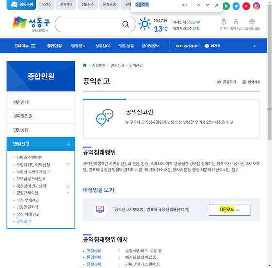Open the 종합민원 main menu
272x268 pixels.
(54, 46)
